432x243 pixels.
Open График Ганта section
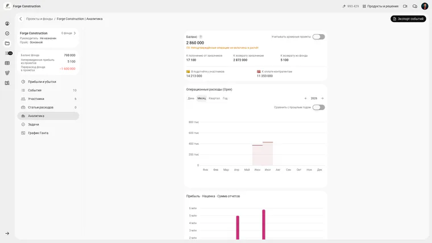pyautogui.click(x=48, y=133)
